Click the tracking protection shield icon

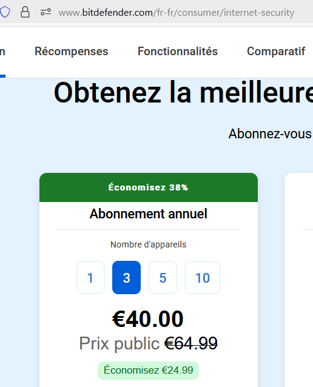point(5,12)
